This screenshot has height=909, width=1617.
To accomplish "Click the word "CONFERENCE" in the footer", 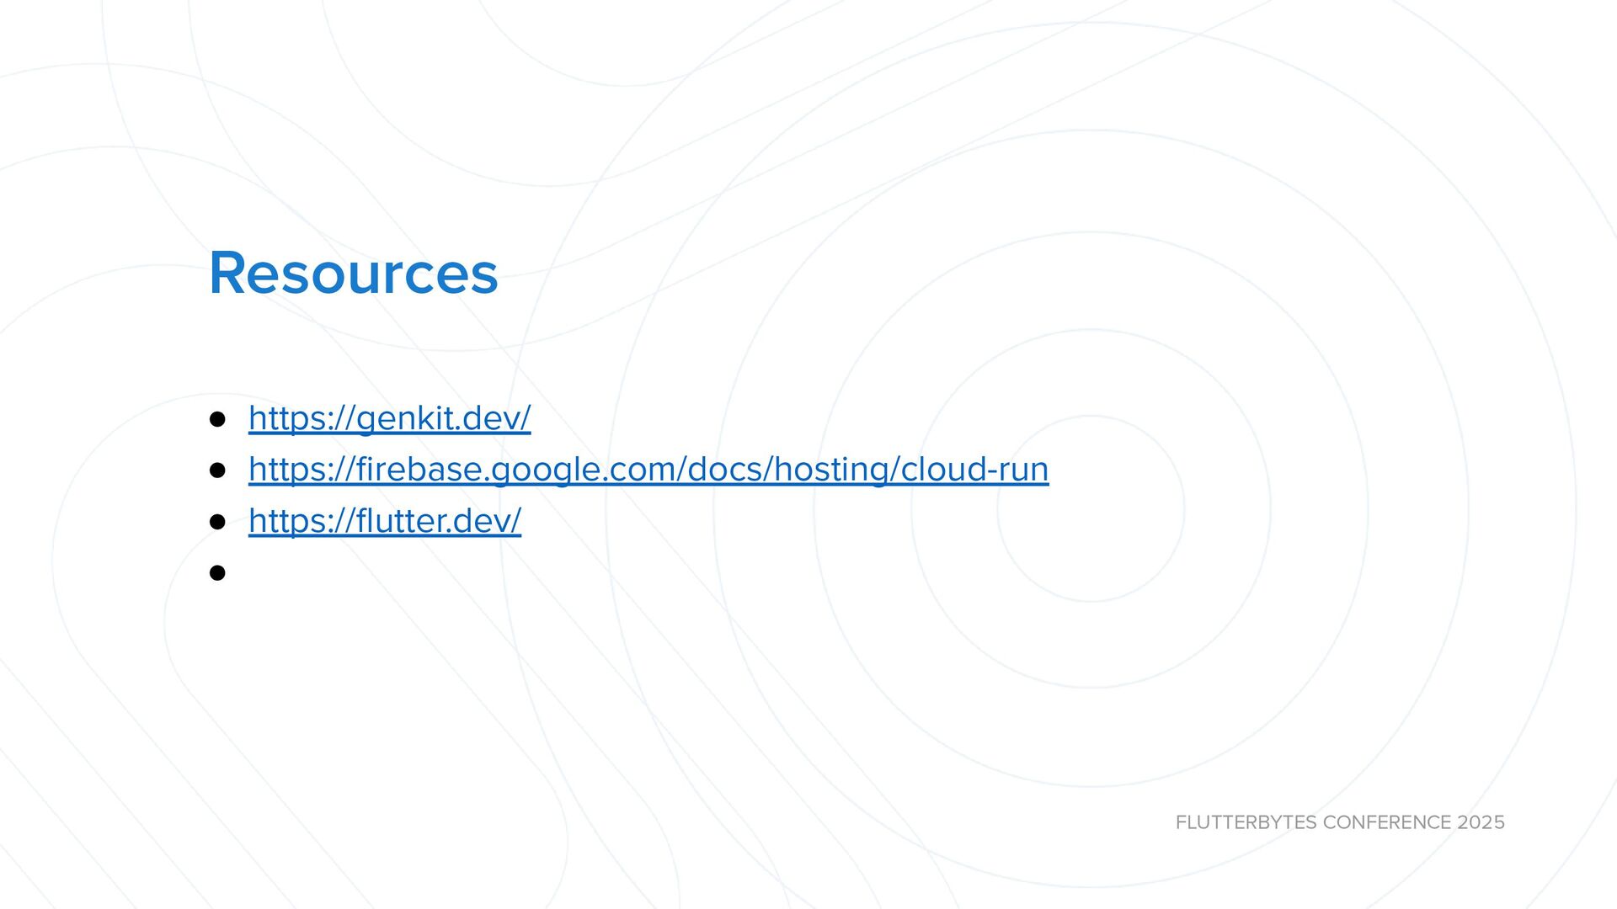I will click(x=1387, y=822).
